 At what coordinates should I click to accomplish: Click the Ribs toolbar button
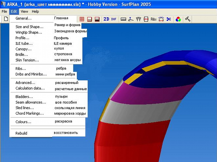click(x=154, y=19)
